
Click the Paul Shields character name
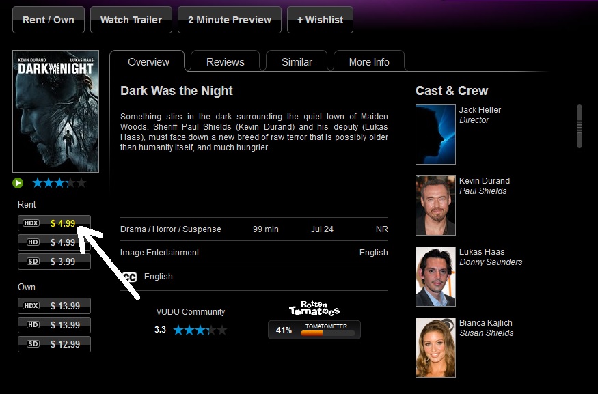click(x=483, y=191)
